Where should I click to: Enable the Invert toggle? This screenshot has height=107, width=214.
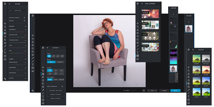click(x=24, y=21)
